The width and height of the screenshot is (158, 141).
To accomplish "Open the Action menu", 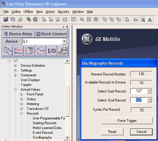I will [x=50, y=12].
